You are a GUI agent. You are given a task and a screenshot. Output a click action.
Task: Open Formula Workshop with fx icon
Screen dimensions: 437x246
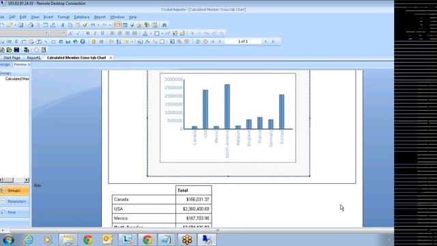click(147, 42)
